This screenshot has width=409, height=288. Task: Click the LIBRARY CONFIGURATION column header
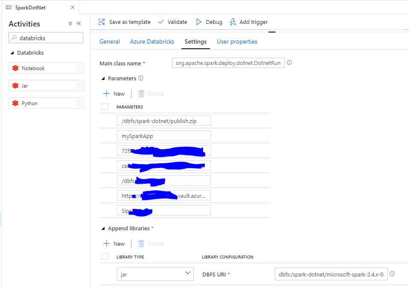click(x=228, y=257)
